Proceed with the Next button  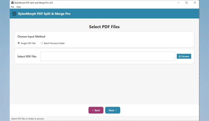(x=113, y=110)
